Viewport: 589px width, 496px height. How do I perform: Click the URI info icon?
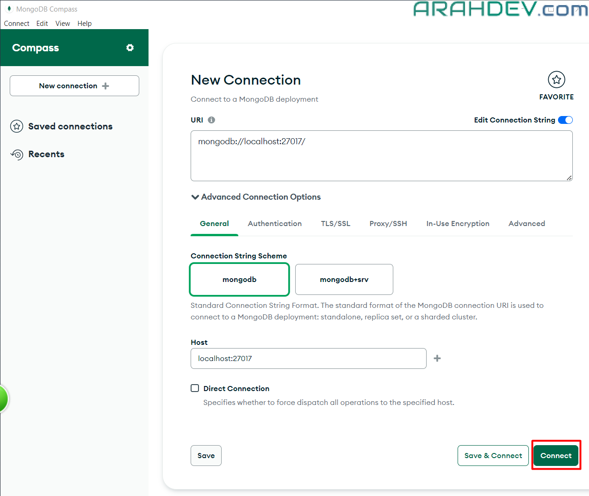211,120
